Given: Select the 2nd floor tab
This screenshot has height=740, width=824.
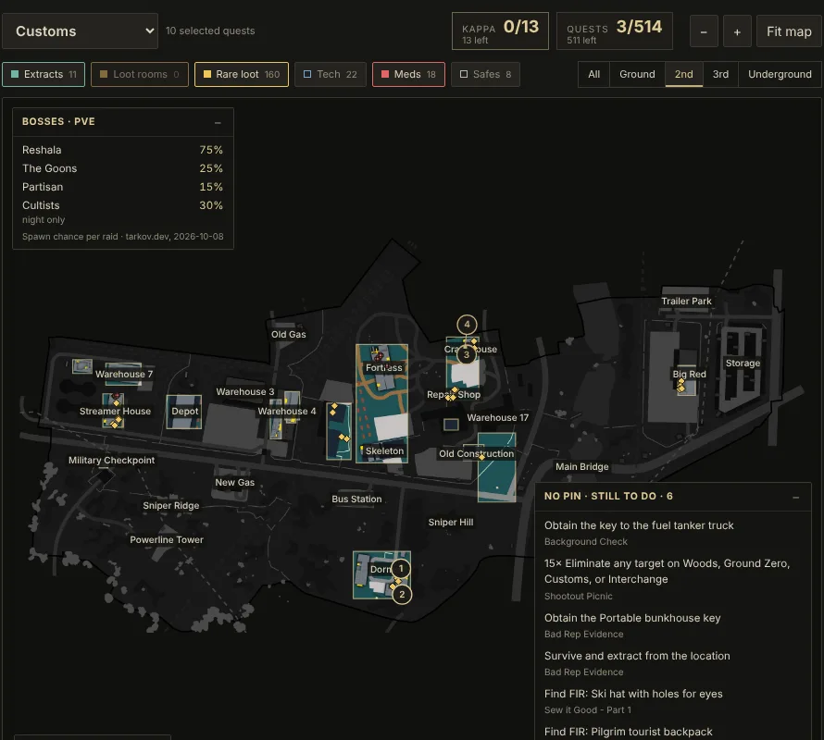Looking at the screenshot, I should [683, 74].
